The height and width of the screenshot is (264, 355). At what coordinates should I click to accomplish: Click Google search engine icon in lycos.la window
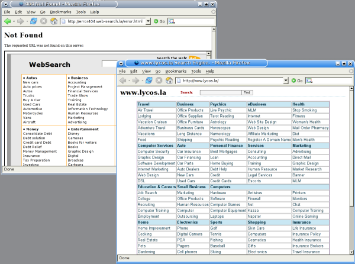point(309,81)
